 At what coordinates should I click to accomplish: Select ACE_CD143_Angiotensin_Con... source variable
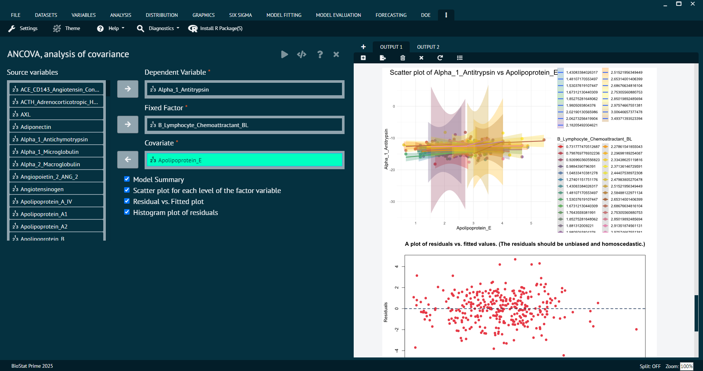click(x=56, y=89)
